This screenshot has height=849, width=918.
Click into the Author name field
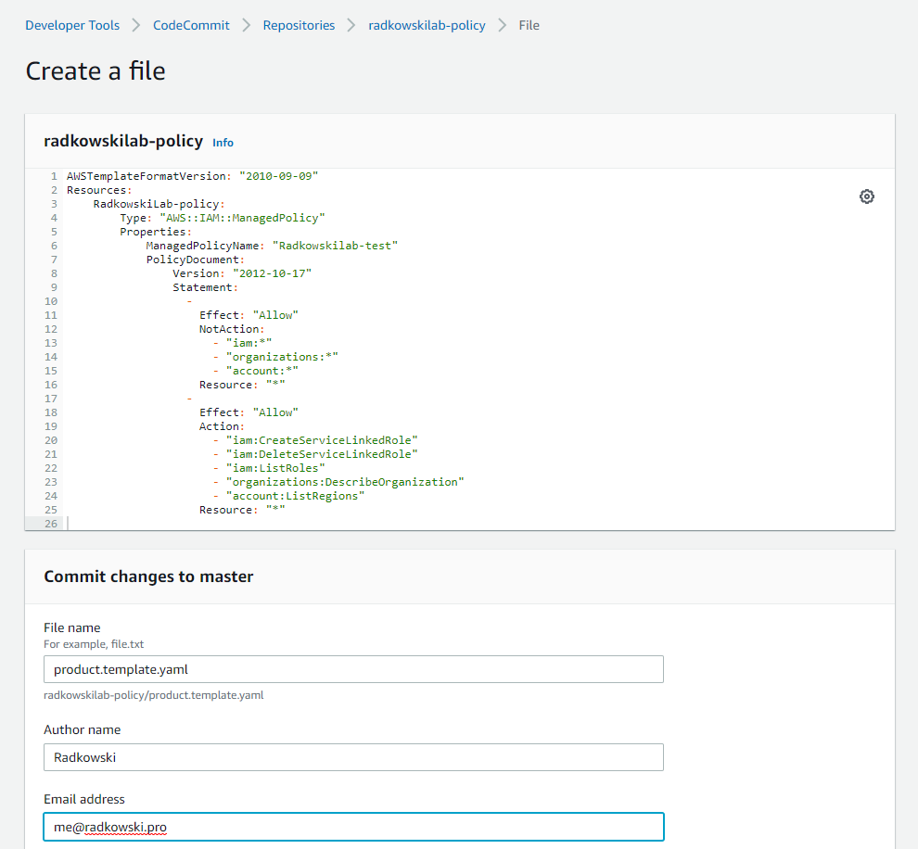click(353, 757)
